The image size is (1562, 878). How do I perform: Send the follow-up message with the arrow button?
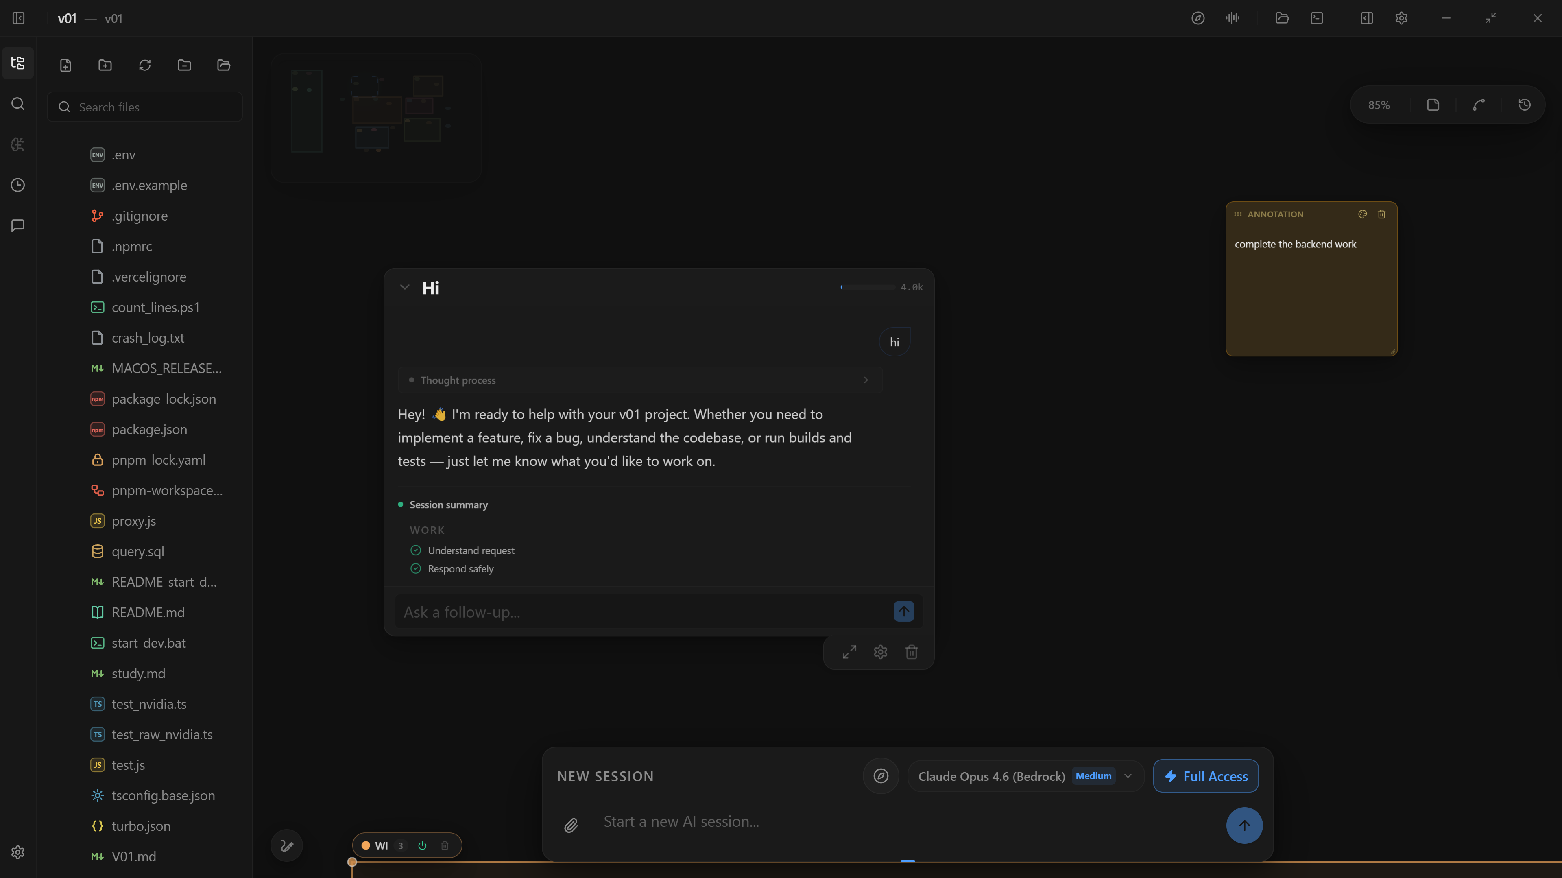point(903,611)
